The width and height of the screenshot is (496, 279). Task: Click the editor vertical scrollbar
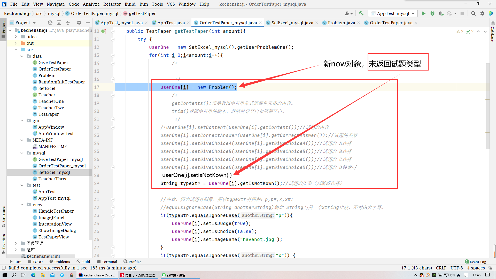[x=487, y=106]
